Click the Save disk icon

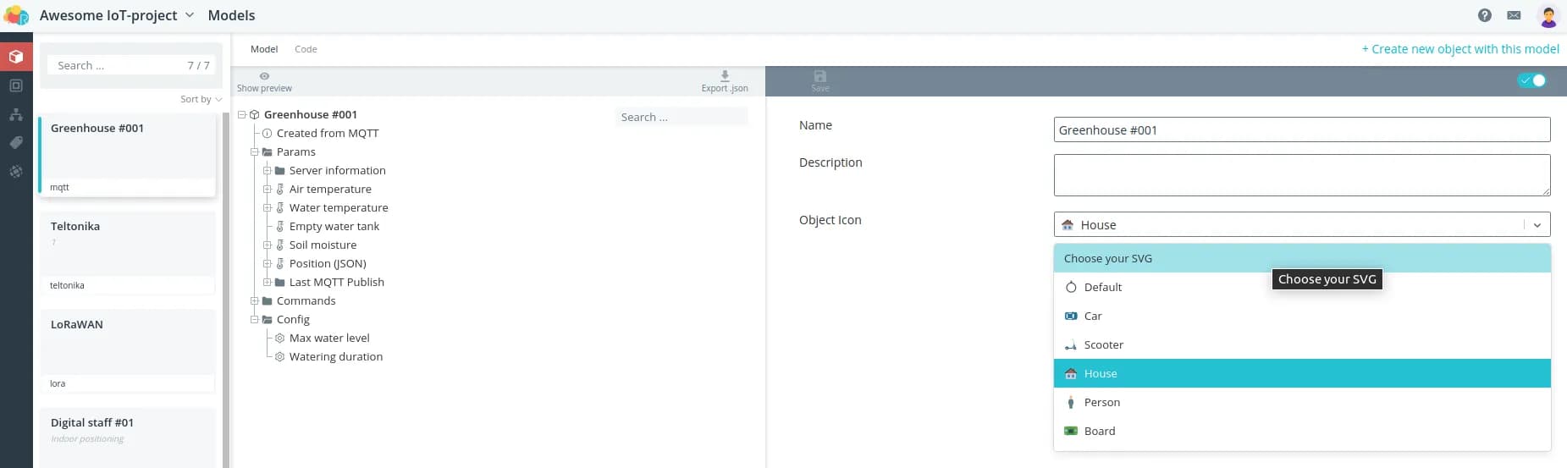click(819, 77)
